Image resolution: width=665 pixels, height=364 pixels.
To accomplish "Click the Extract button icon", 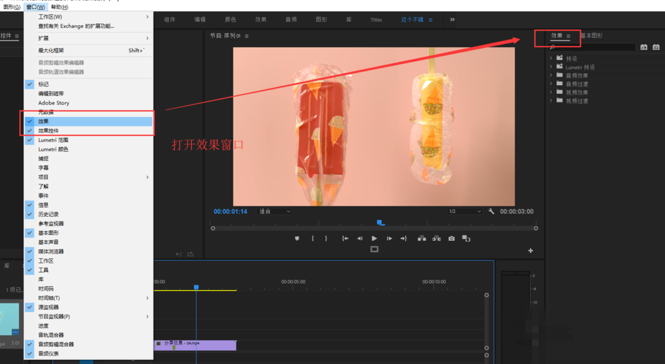I will [x=436, y=238].
